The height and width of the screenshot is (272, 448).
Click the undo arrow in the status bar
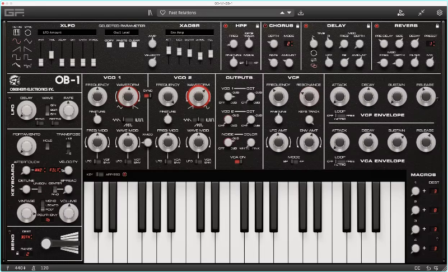(428, 268)
